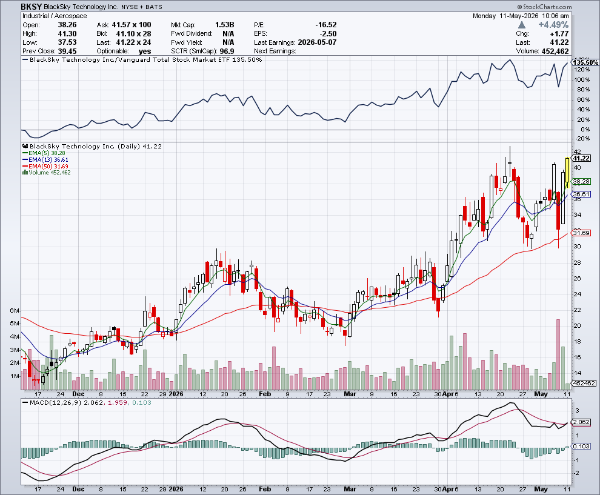Click the MACD(12,26,9) indicator label
This screenshot has width=600, height=495.
point(56,402)
